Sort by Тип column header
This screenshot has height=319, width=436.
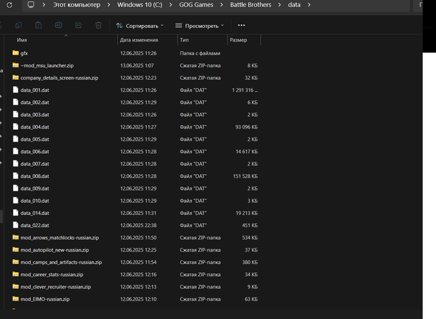coord(185,40)
